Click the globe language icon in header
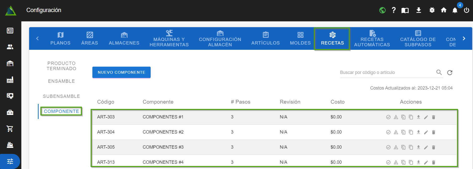 [382, 10]
